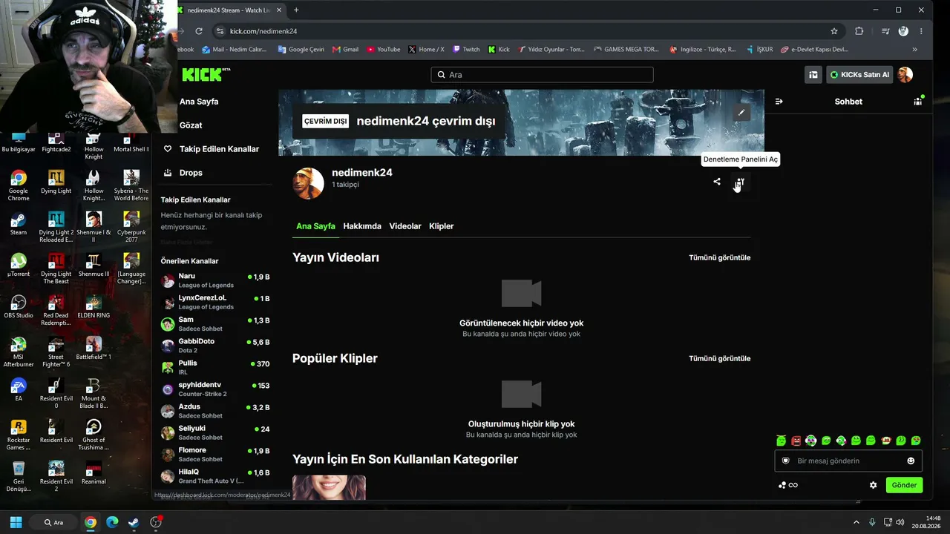
Task: Click the green Gönder button
Action: 904,485
